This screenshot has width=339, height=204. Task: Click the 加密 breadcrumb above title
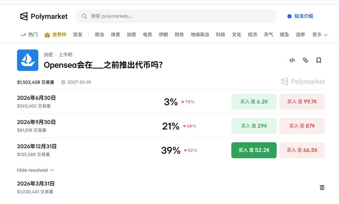tap(48, 55)
